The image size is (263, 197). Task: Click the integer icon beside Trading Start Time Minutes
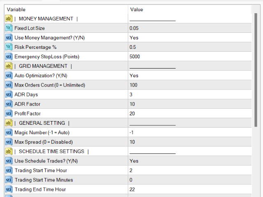9,180
